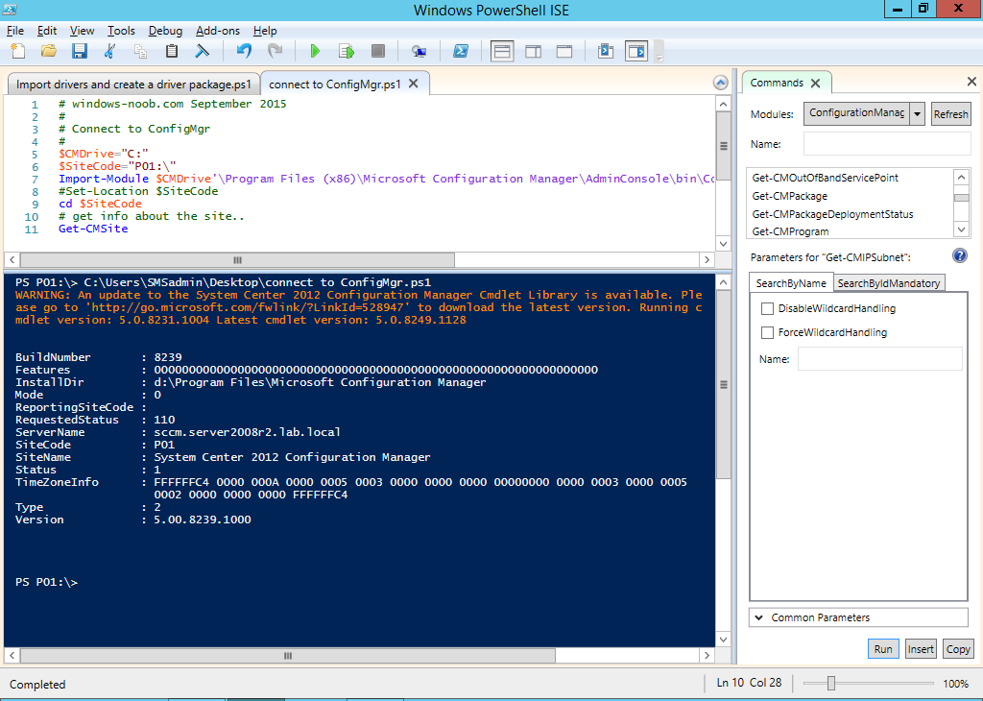Click the New script toolbar icon
The width and height of the screenshot is (983, 701).
coord(18,52)
